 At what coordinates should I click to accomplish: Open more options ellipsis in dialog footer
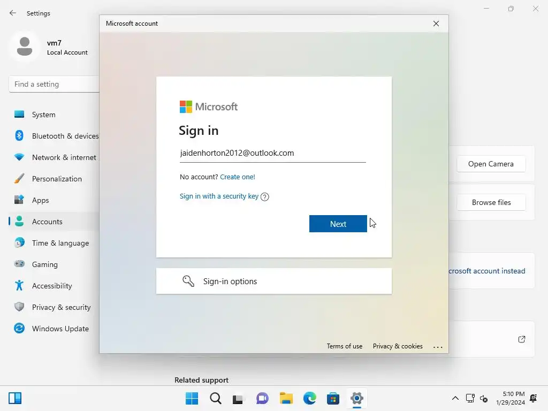[x=438, y=347]
